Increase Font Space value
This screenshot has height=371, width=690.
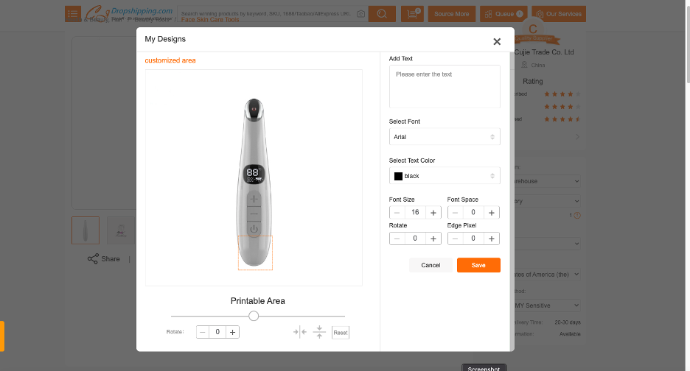pos(492,213)
